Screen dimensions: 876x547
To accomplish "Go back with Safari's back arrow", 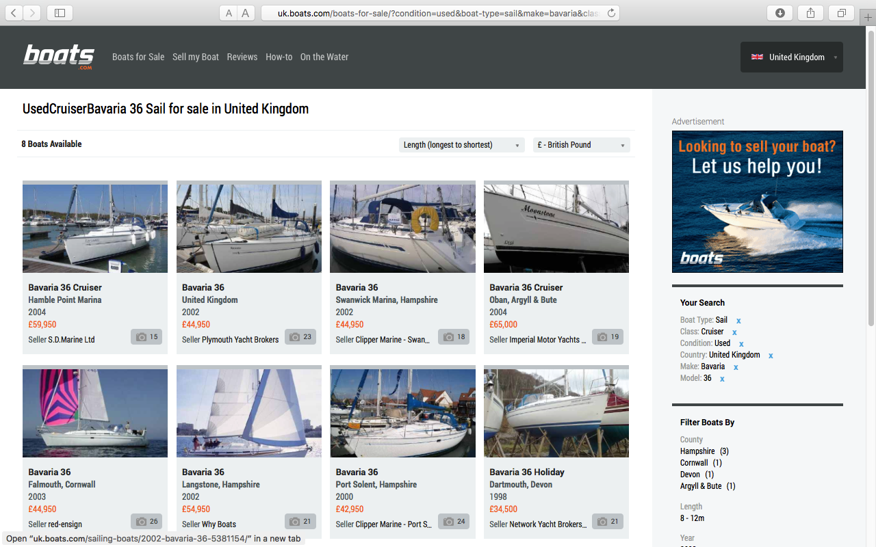I will 14,13.
